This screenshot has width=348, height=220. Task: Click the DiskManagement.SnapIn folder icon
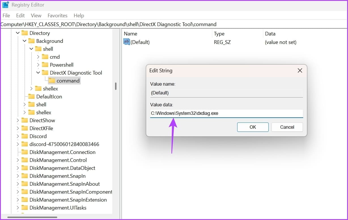coord(25,176)
